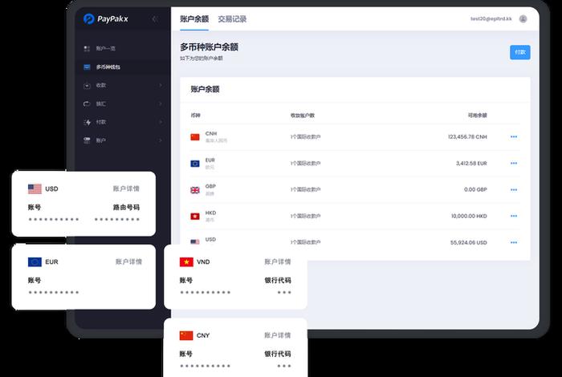Expand the 换汇 sidebar submenu arrow

coord(160,103)
